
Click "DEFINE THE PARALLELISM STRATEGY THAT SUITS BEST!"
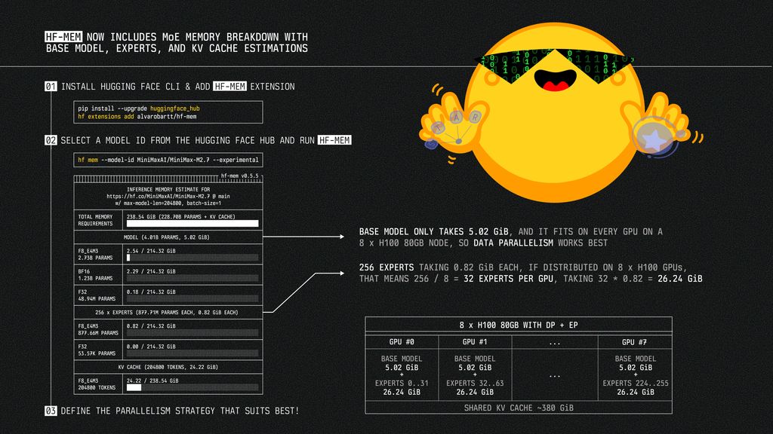point(180,411)
